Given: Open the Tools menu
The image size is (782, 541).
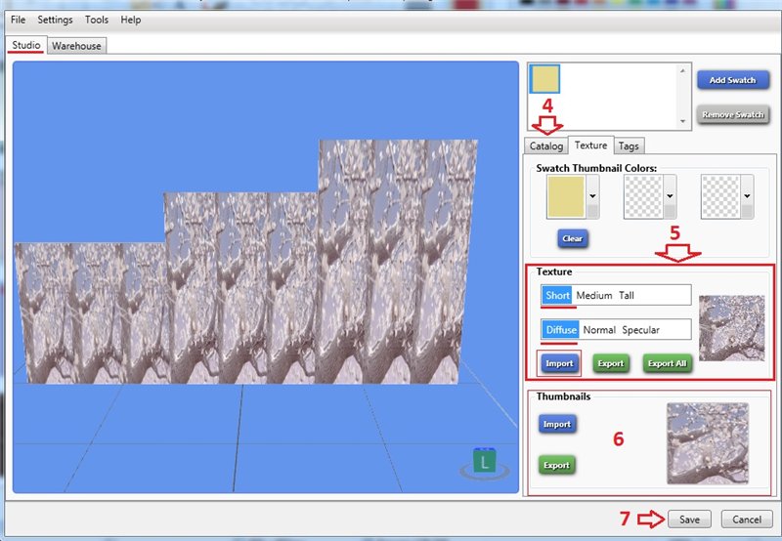Looking at the screenshot, I should tap(97, 20).
